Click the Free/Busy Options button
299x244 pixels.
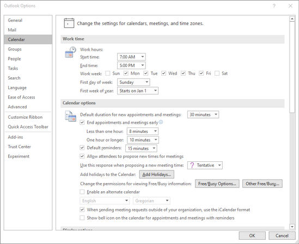click(217, 184)
